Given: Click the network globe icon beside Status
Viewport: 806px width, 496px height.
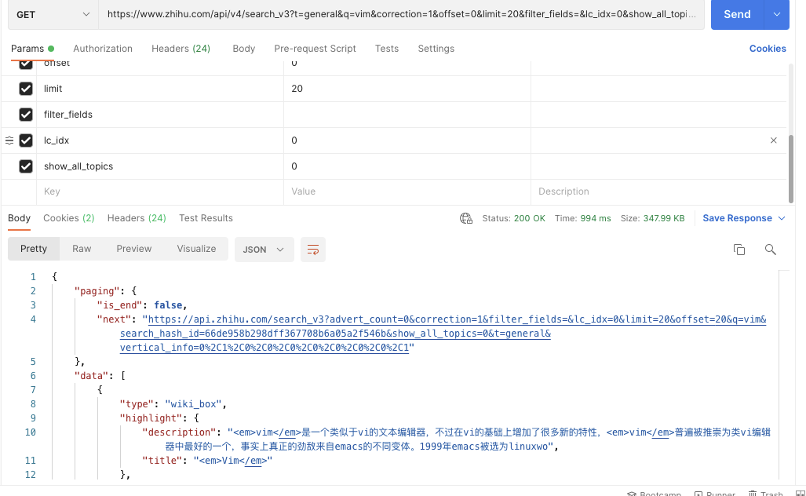Looking at the screenshot, I should [x=466, y=218].
